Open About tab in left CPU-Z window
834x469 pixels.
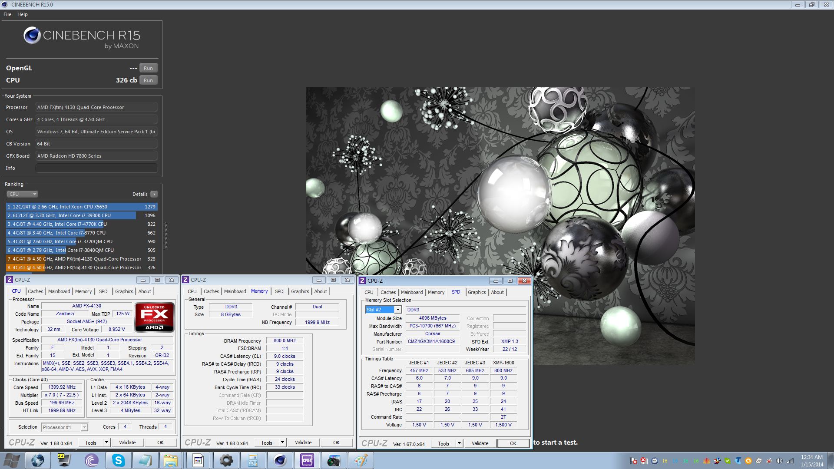(145, 291)
